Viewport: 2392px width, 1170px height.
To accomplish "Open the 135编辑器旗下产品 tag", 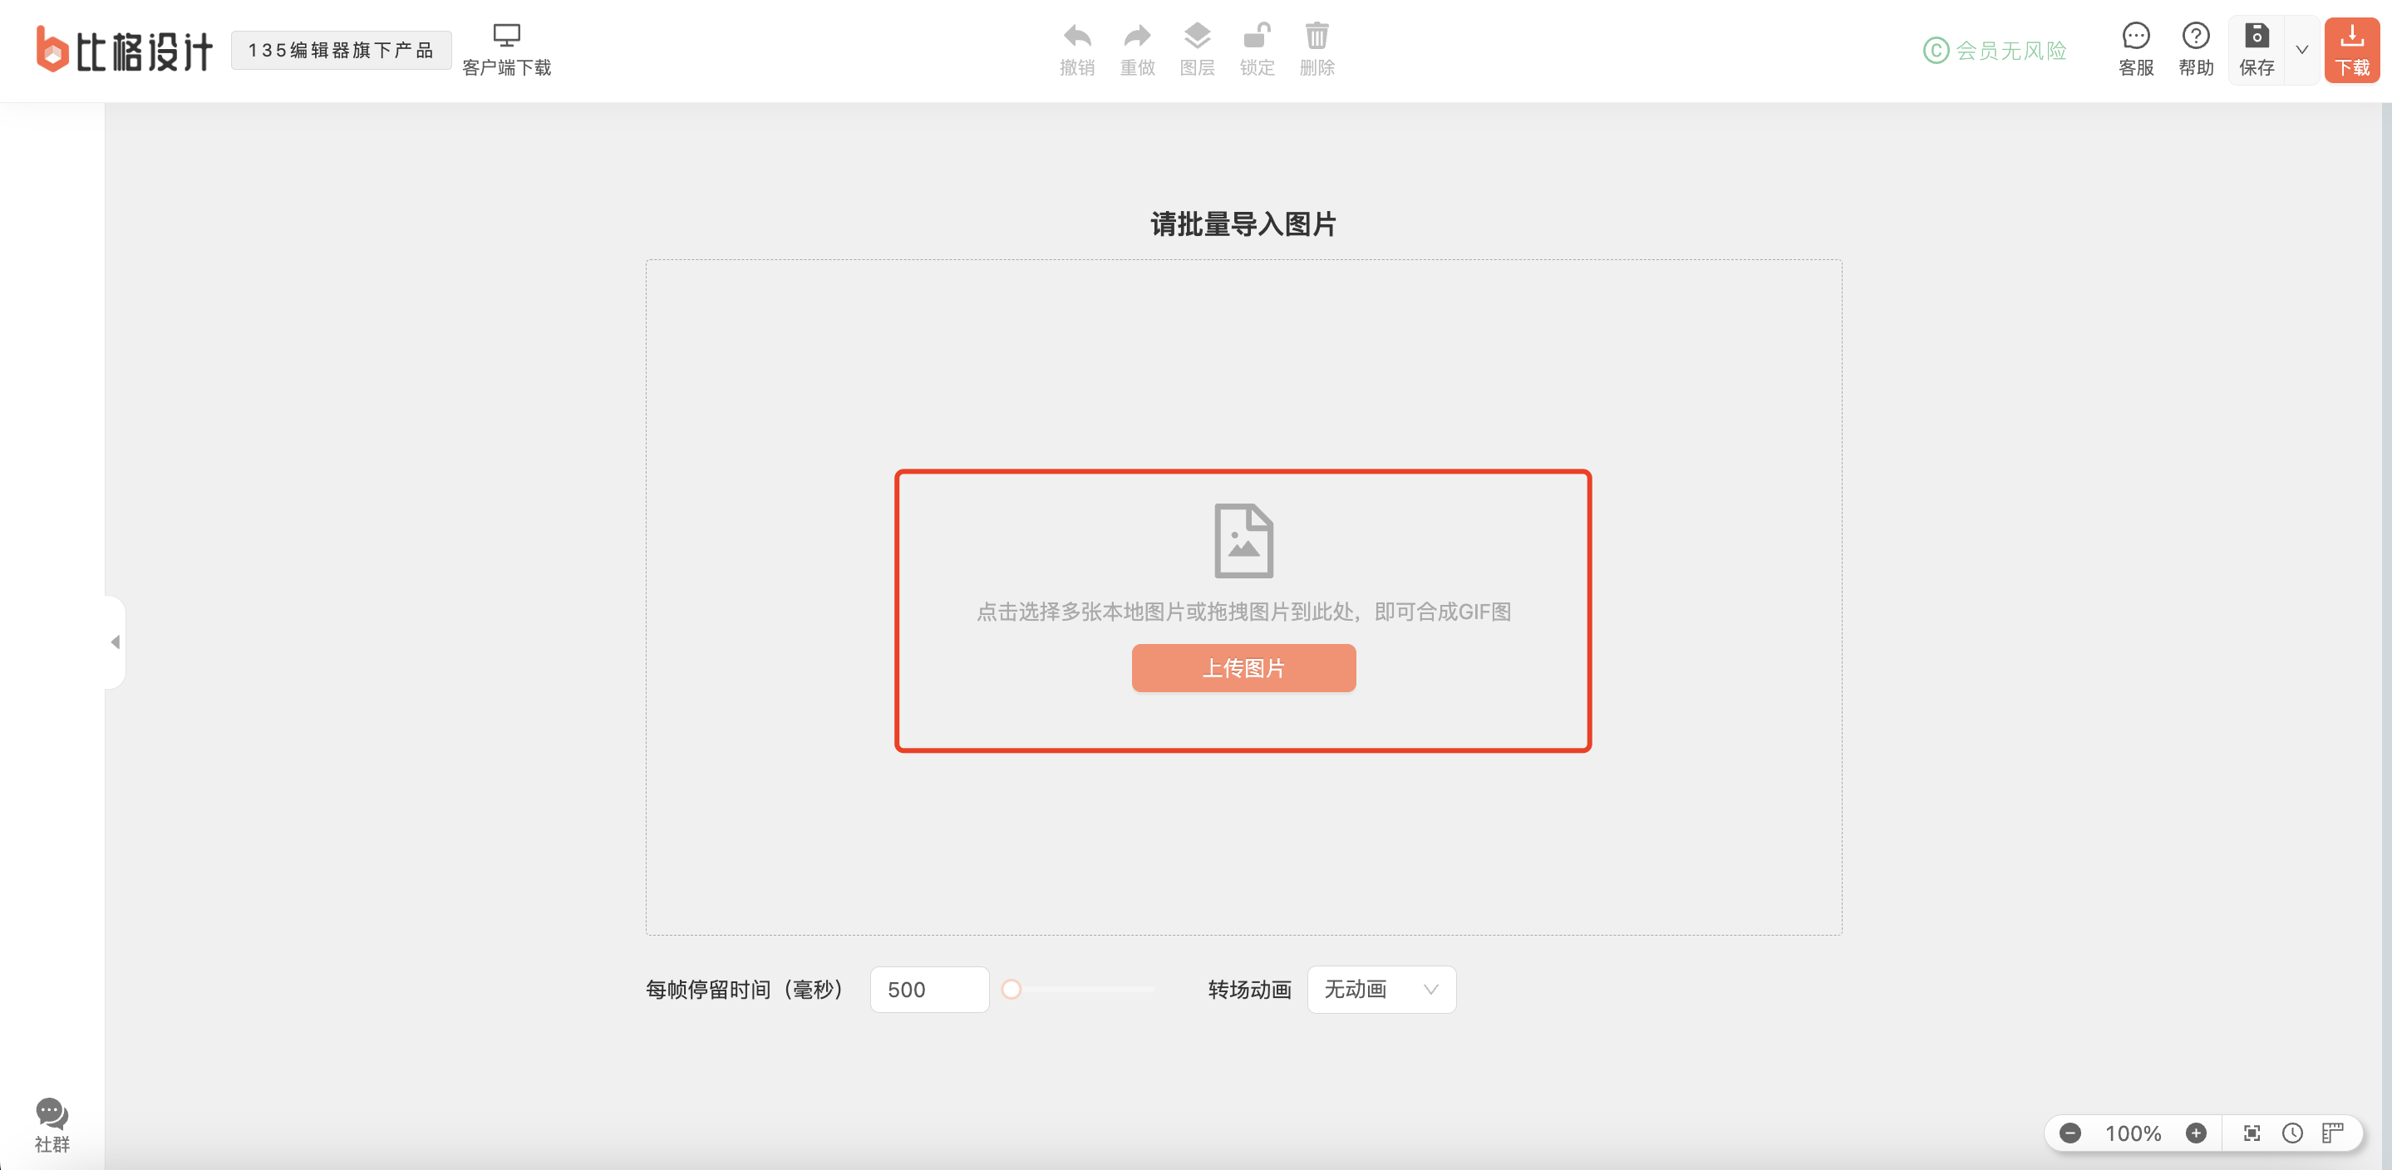I will coord(341,50).
